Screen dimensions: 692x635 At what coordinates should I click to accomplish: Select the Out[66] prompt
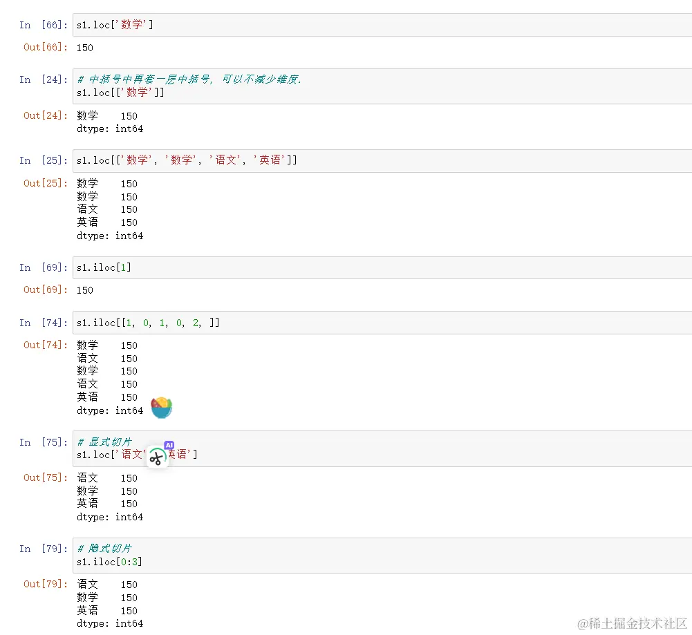46,47
